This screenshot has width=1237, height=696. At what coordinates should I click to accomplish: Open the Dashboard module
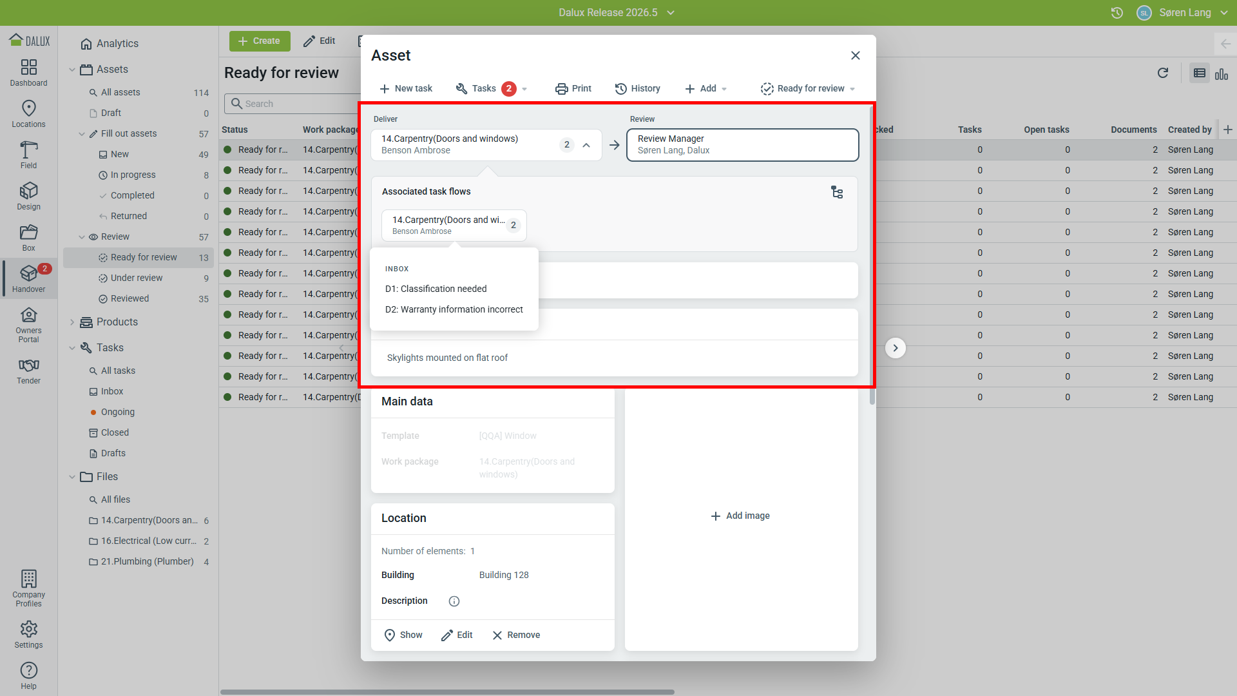pos(28,73)
